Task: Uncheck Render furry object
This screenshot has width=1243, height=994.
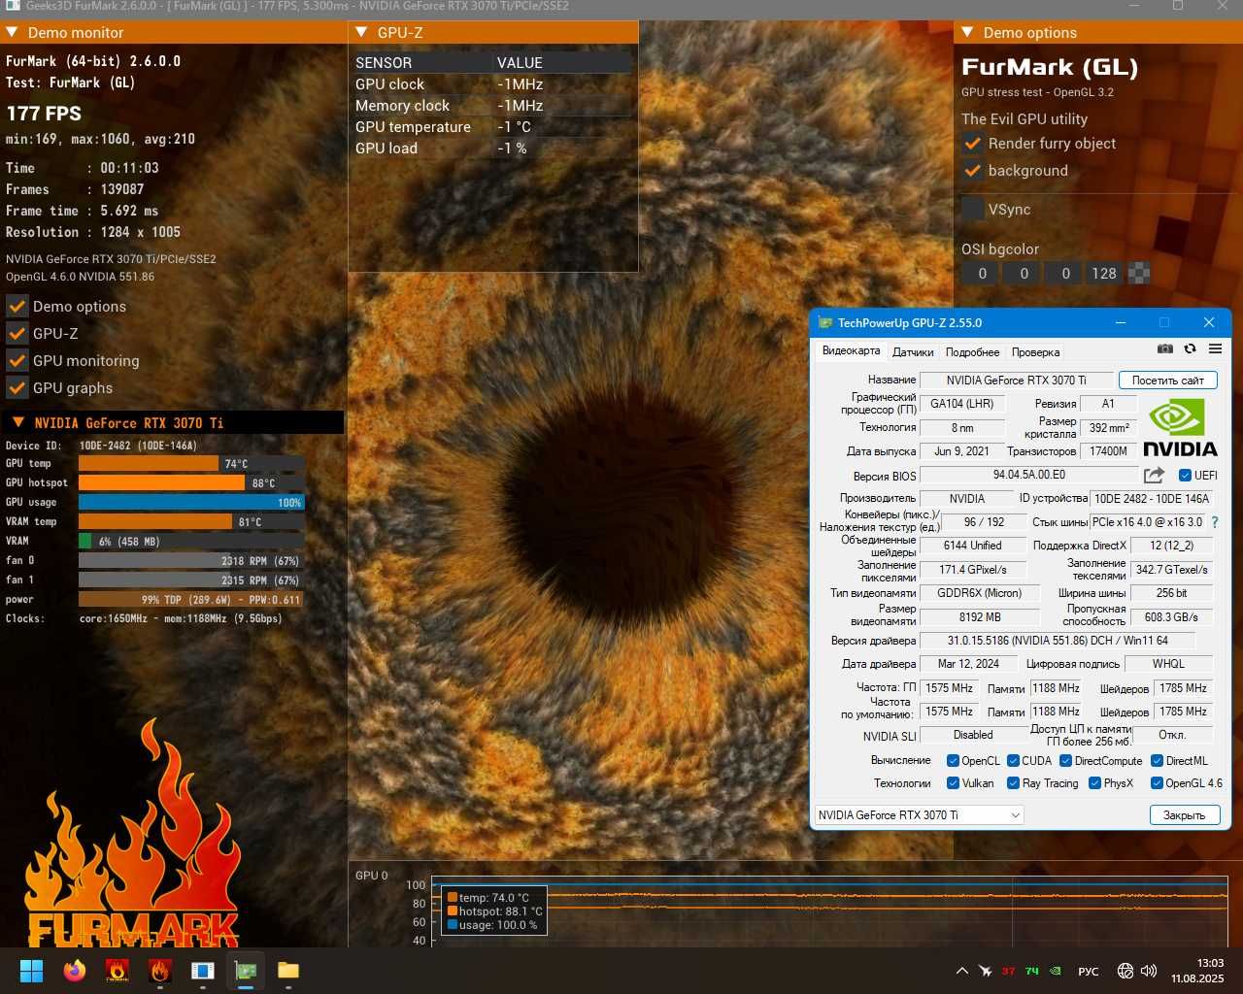Action: [x=972, y=144]
